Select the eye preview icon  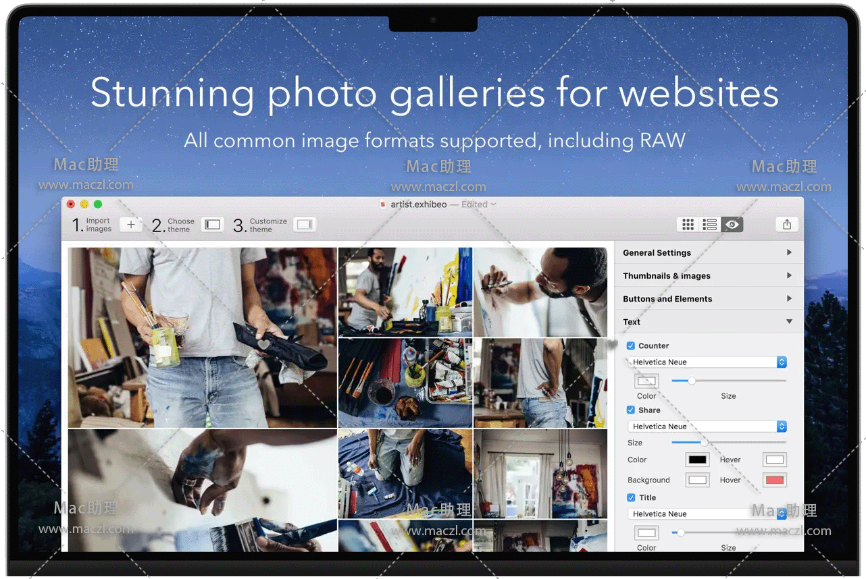tap(732, 225)
